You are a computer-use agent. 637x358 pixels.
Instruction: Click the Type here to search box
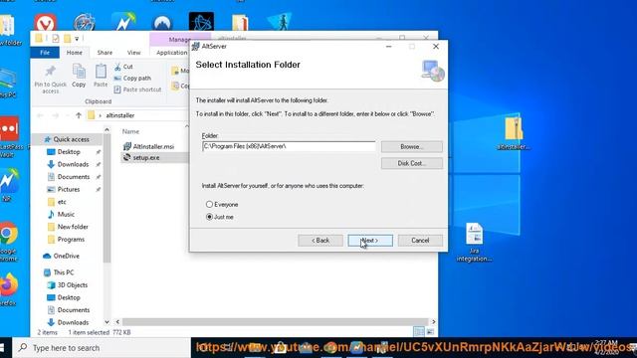tap(102, 348)
